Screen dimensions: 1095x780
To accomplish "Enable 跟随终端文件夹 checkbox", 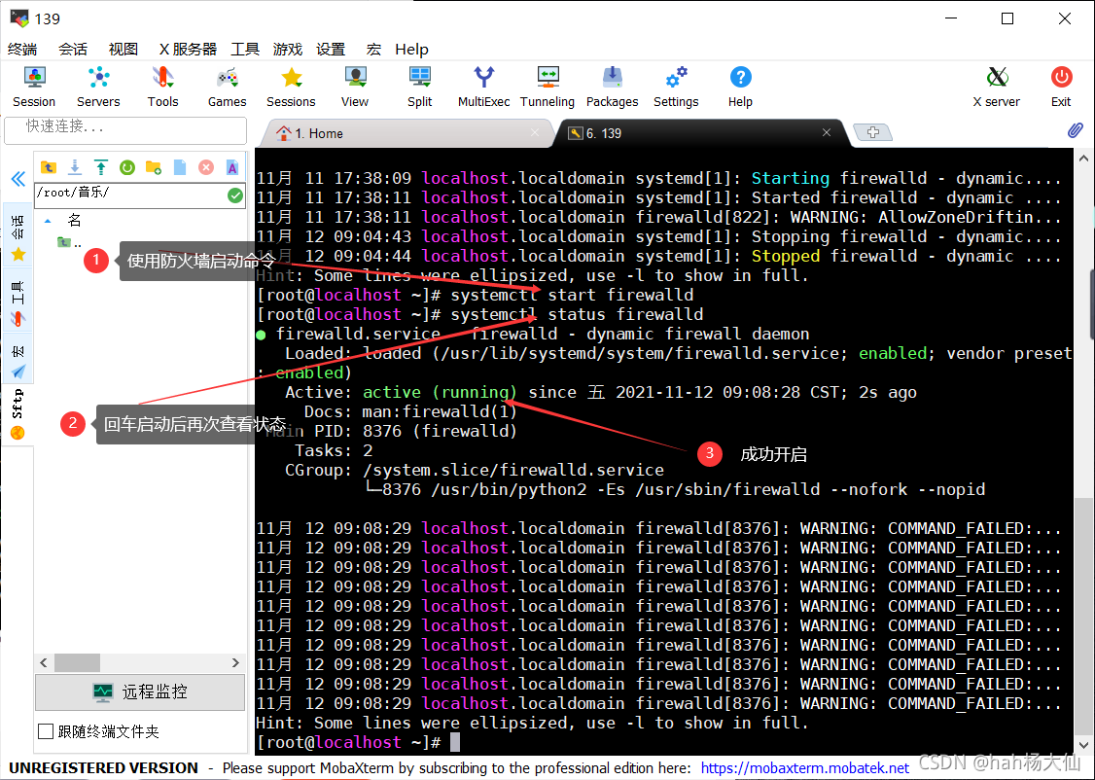I will coord(46,731).
